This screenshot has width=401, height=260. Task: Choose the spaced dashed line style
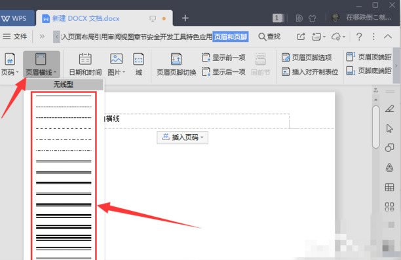tap(64, 128)
